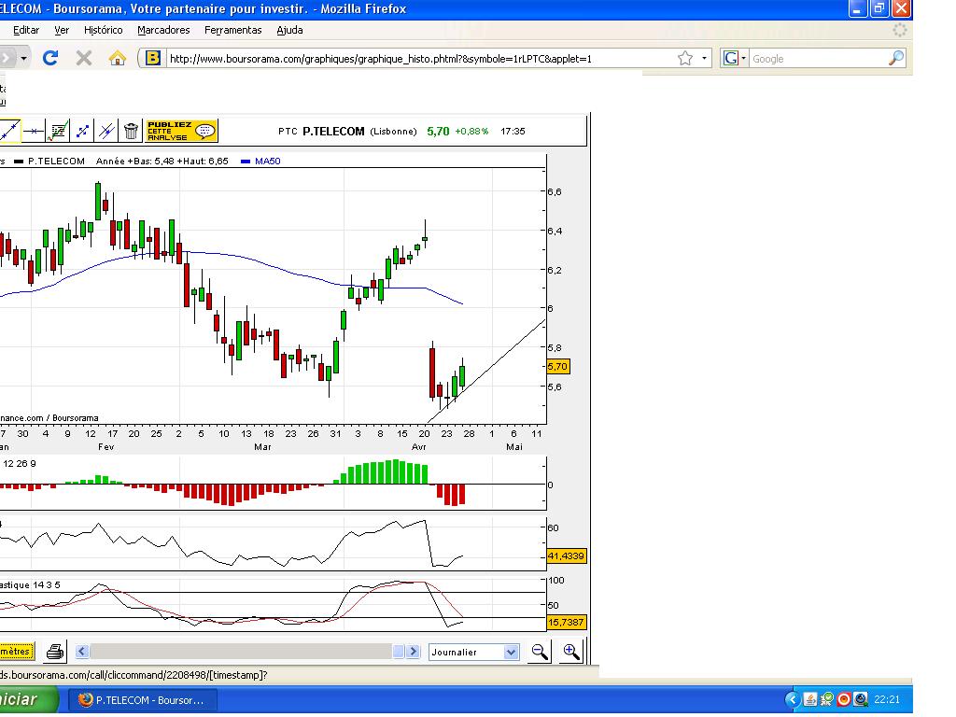Click the MA50 legend label

click(267, 161)
